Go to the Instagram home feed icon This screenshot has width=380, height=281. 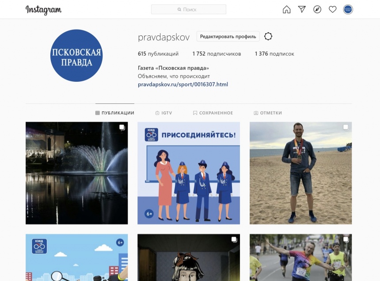[287, 9]
